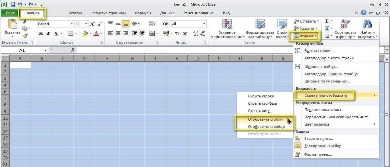Toggle Bold Ж formatting
The image size is (390, 167).
tap(41, 33)
